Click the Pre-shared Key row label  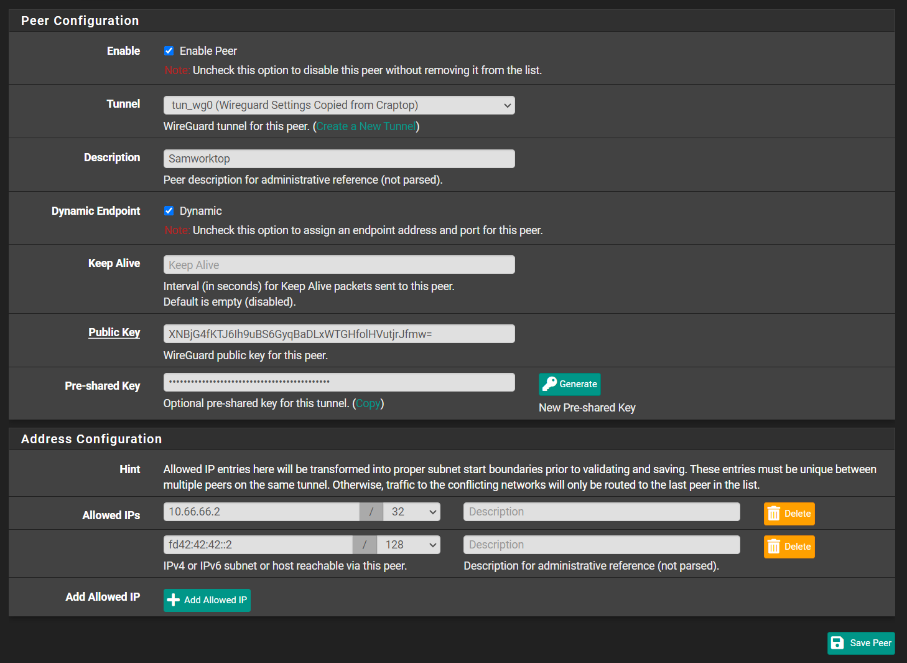click(x=103, y=386)
